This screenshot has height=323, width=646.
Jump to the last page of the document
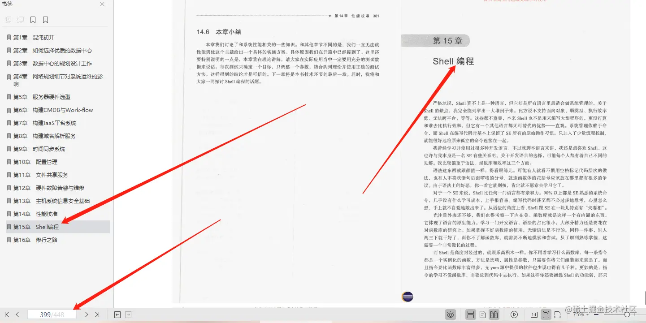point(98,314)
